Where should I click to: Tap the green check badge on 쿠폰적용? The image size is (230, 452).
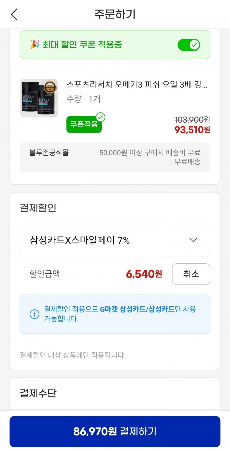coord(100,117)
